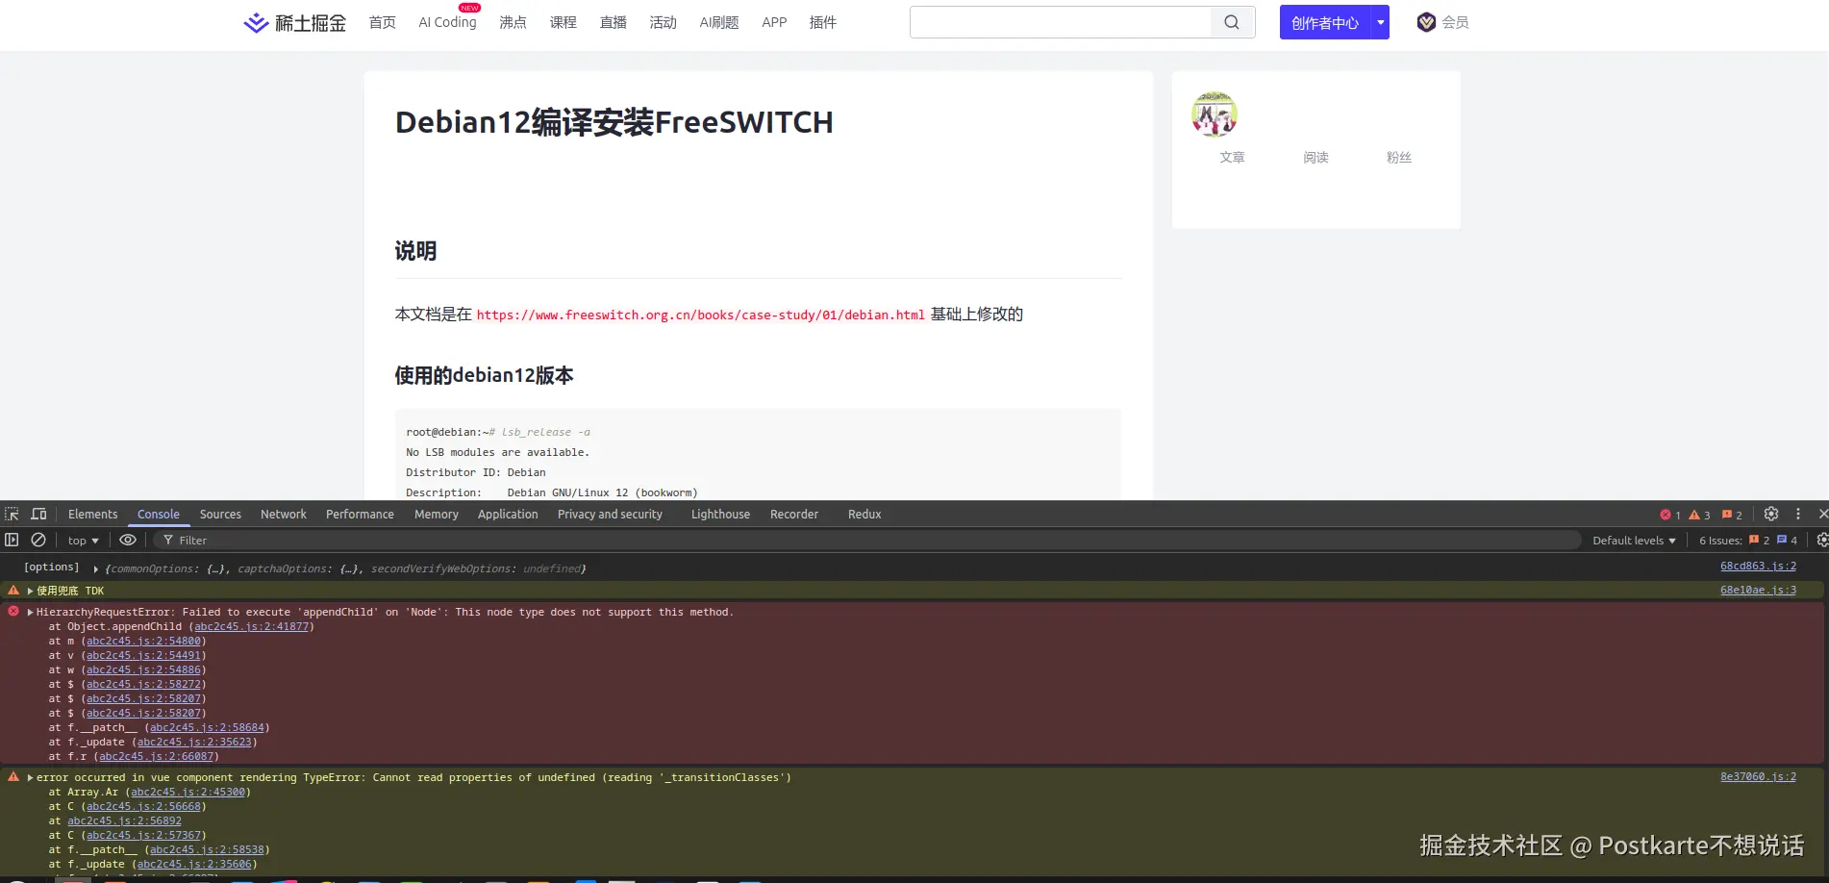Click the search magnifier icon in header
This screenshot has width=1829, height=883.
pyautogui.click(x=1232, y=22)
